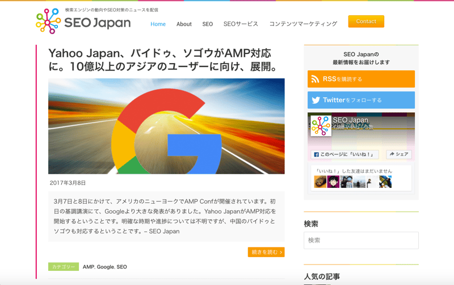Click the Facebook icon on the like button
Screen dimensions: 454x285
click(317, 154)
